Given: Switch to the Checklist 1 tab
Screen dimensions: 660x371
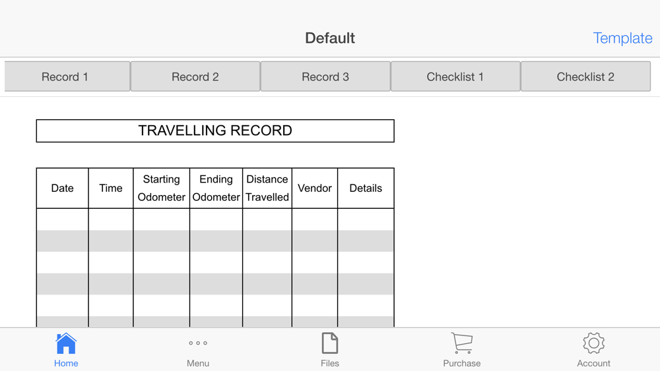Looking at the screenshot, I should click(455, 76).
